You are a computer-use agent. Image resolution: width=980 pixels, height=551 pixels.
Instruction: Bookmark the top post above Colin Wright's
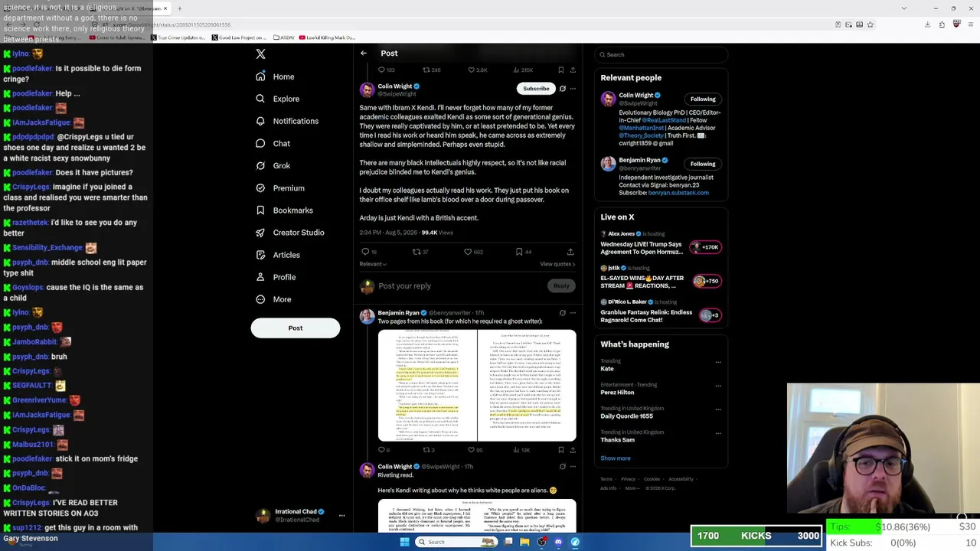(561, 70)
